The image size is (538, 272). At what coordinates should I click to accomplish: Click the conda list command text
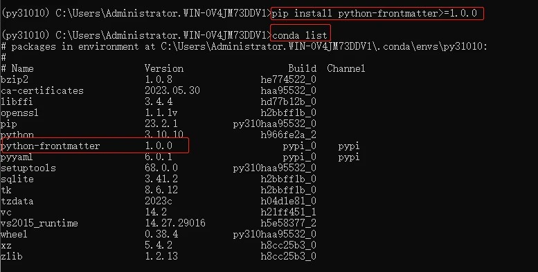coord(300,35)
